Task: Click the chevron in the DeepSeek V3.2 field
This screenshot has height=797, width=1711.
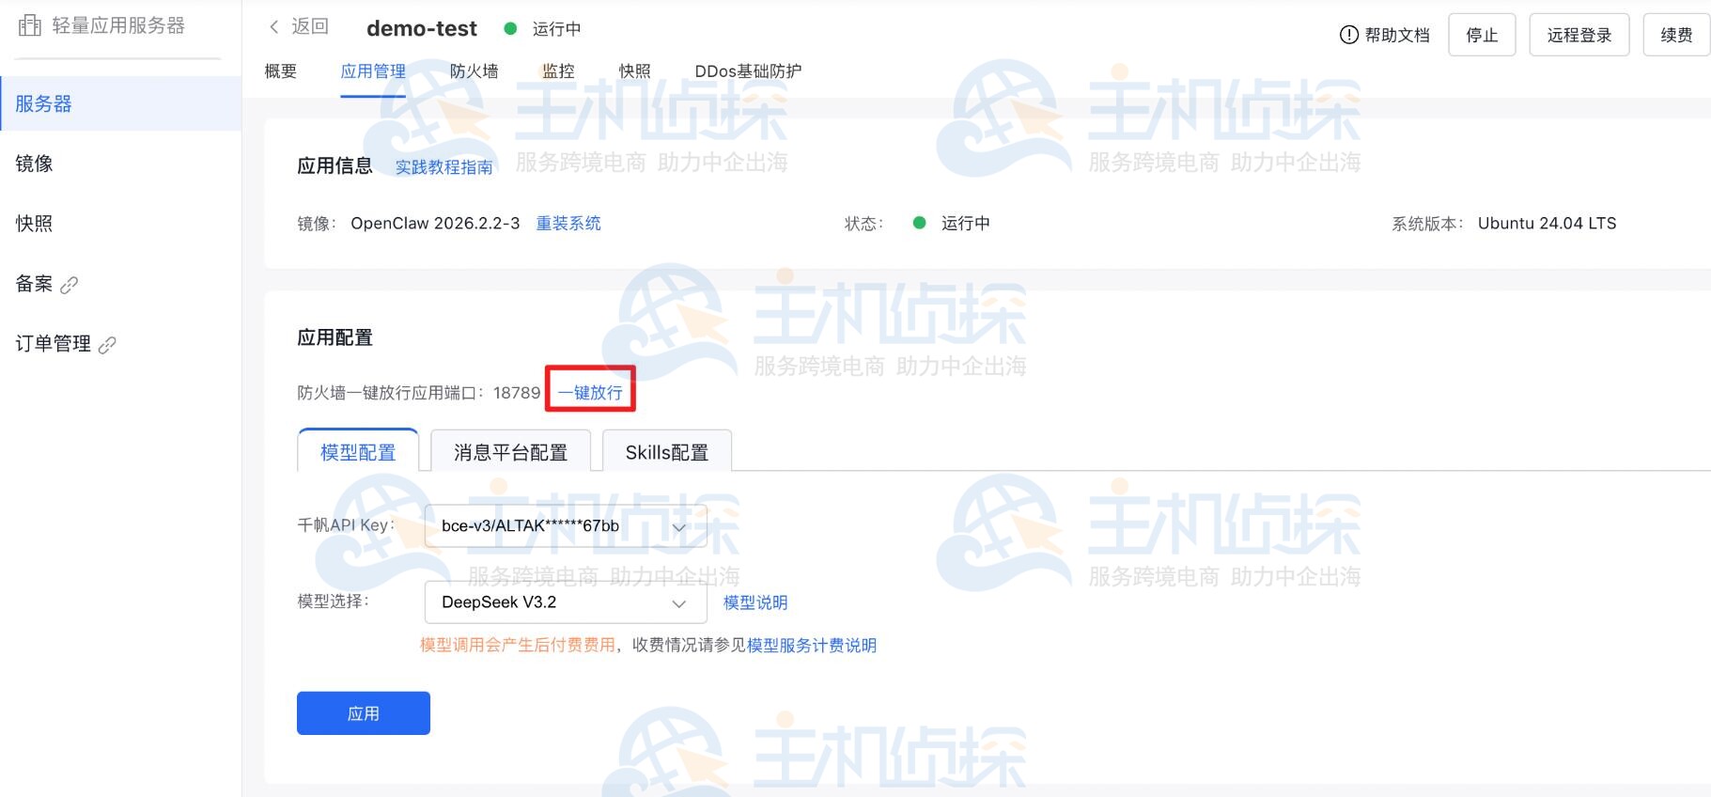Action: tap(678, 603)
